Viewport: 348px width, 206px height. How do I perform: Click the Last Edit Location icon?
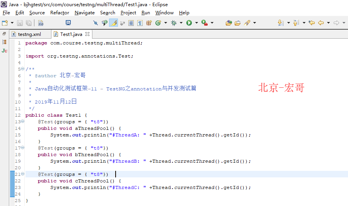tap(312, 23)
